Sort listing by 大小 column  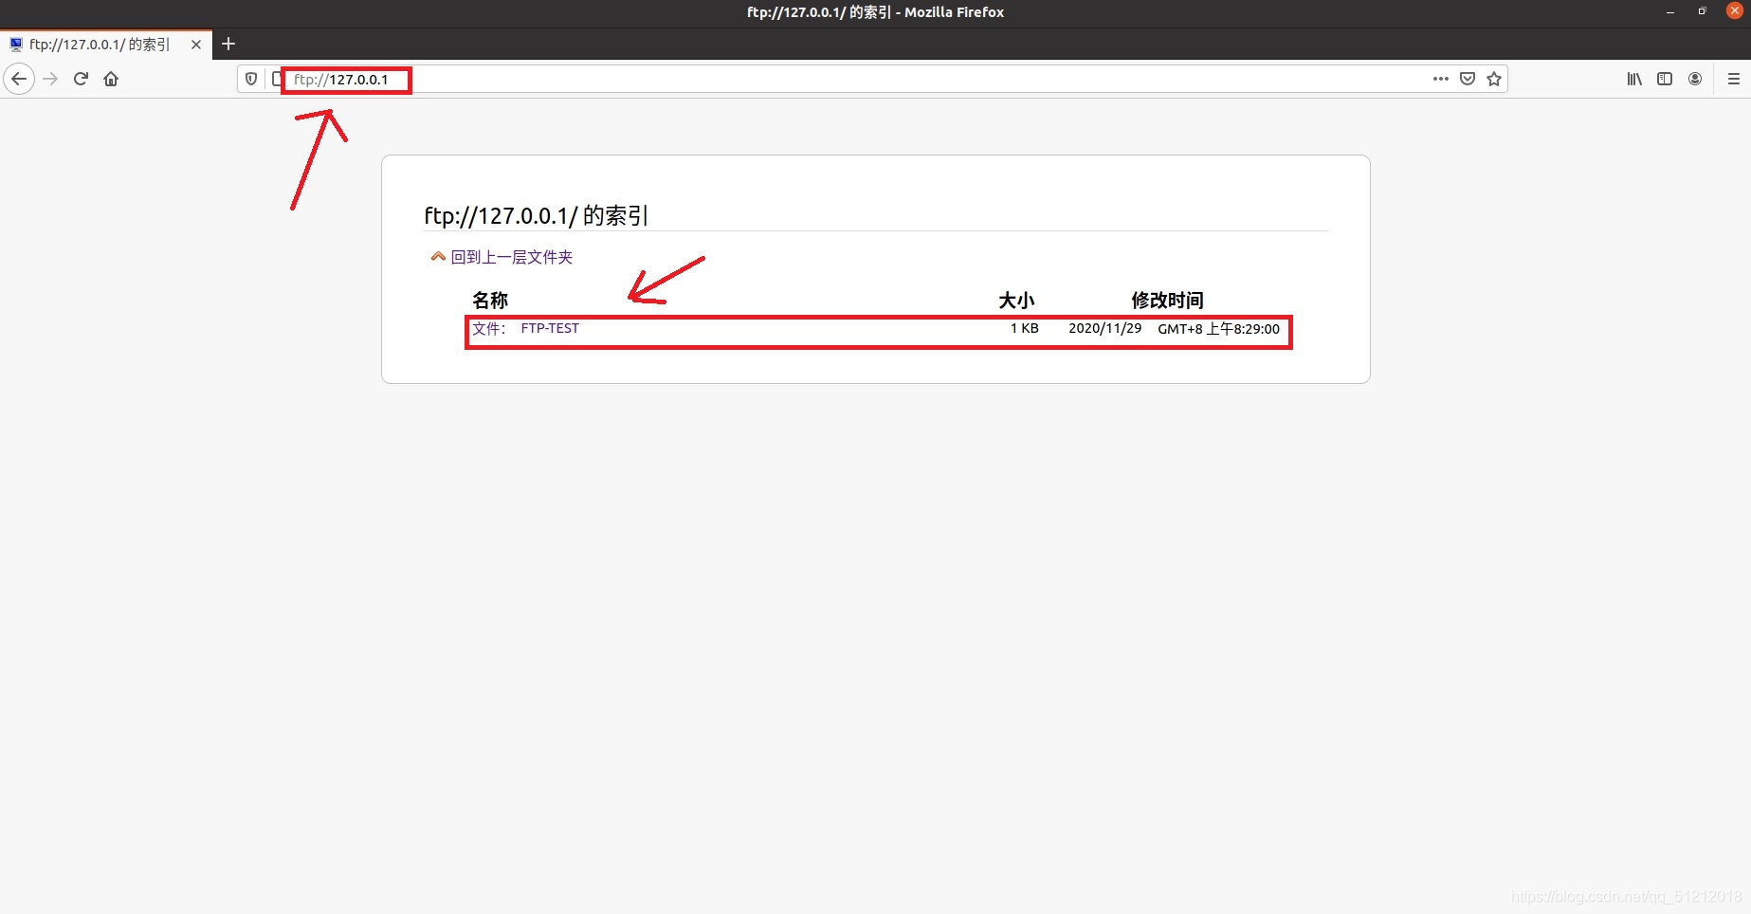click(x=1016, y=300)
